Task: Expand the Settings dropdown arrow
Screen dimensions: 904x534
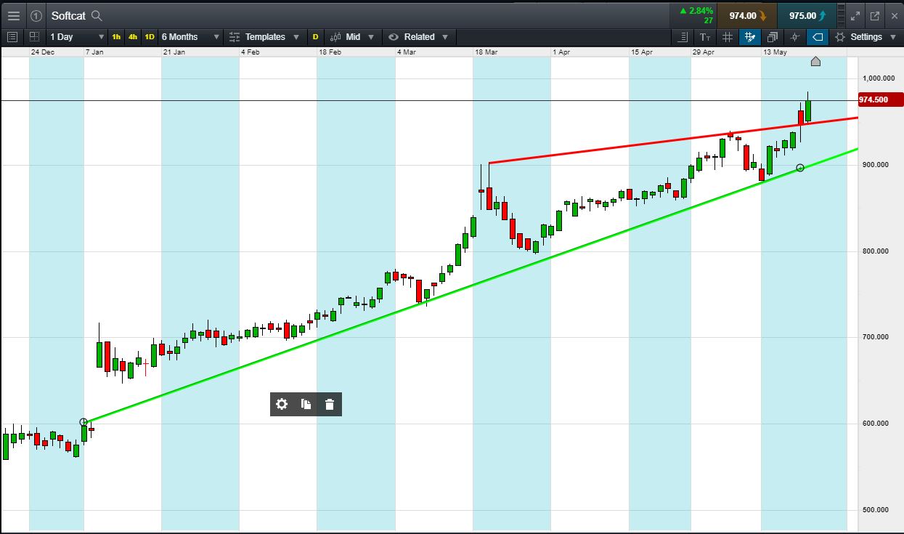Action: click(892, 37)
